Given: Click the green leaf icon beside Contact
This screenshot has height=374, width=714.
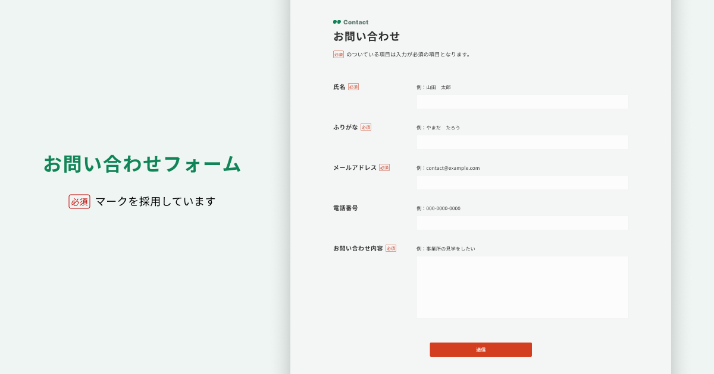Looking at the screenshot, I should (x=337, y=22).
